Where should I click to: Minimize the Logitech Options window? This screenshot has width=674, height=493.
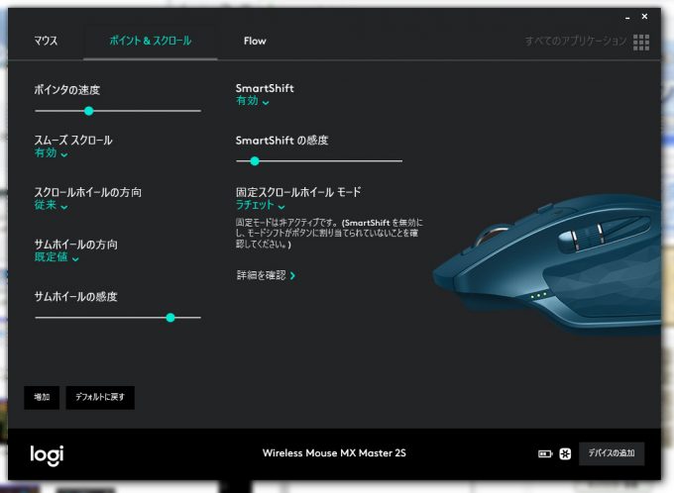click(x=627, y=18)
